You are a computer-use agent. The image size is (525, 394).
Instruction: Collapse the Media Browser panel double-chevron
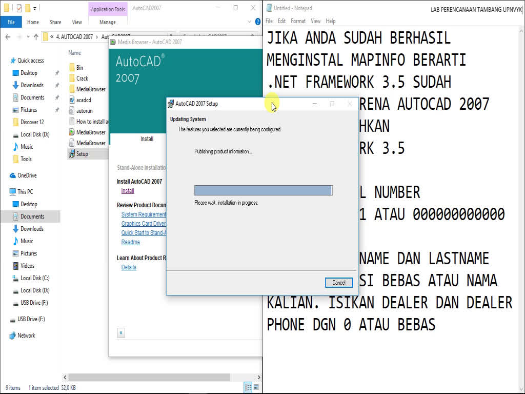121,332
